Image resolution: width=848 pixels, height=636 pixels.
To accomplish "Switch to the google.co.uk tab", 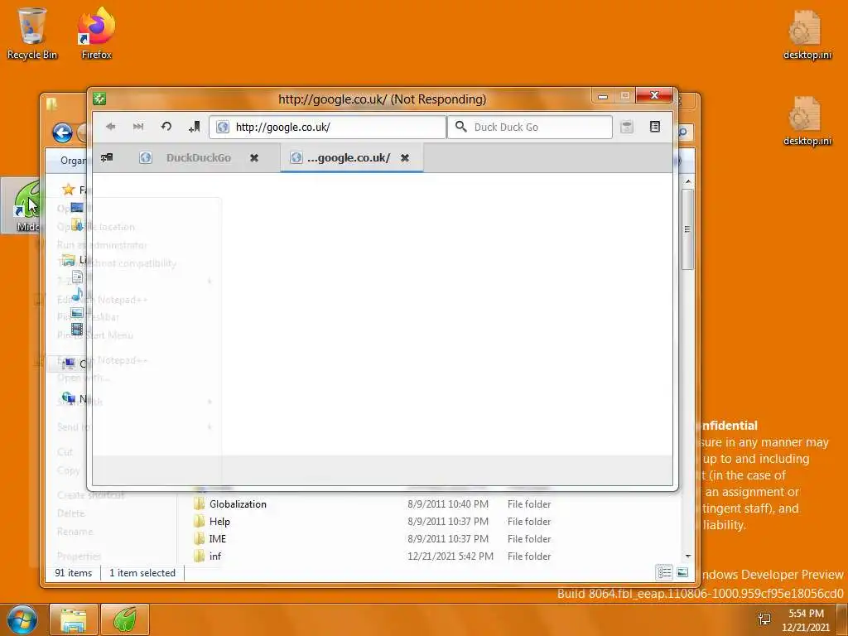I will click(x=351, y=158).
